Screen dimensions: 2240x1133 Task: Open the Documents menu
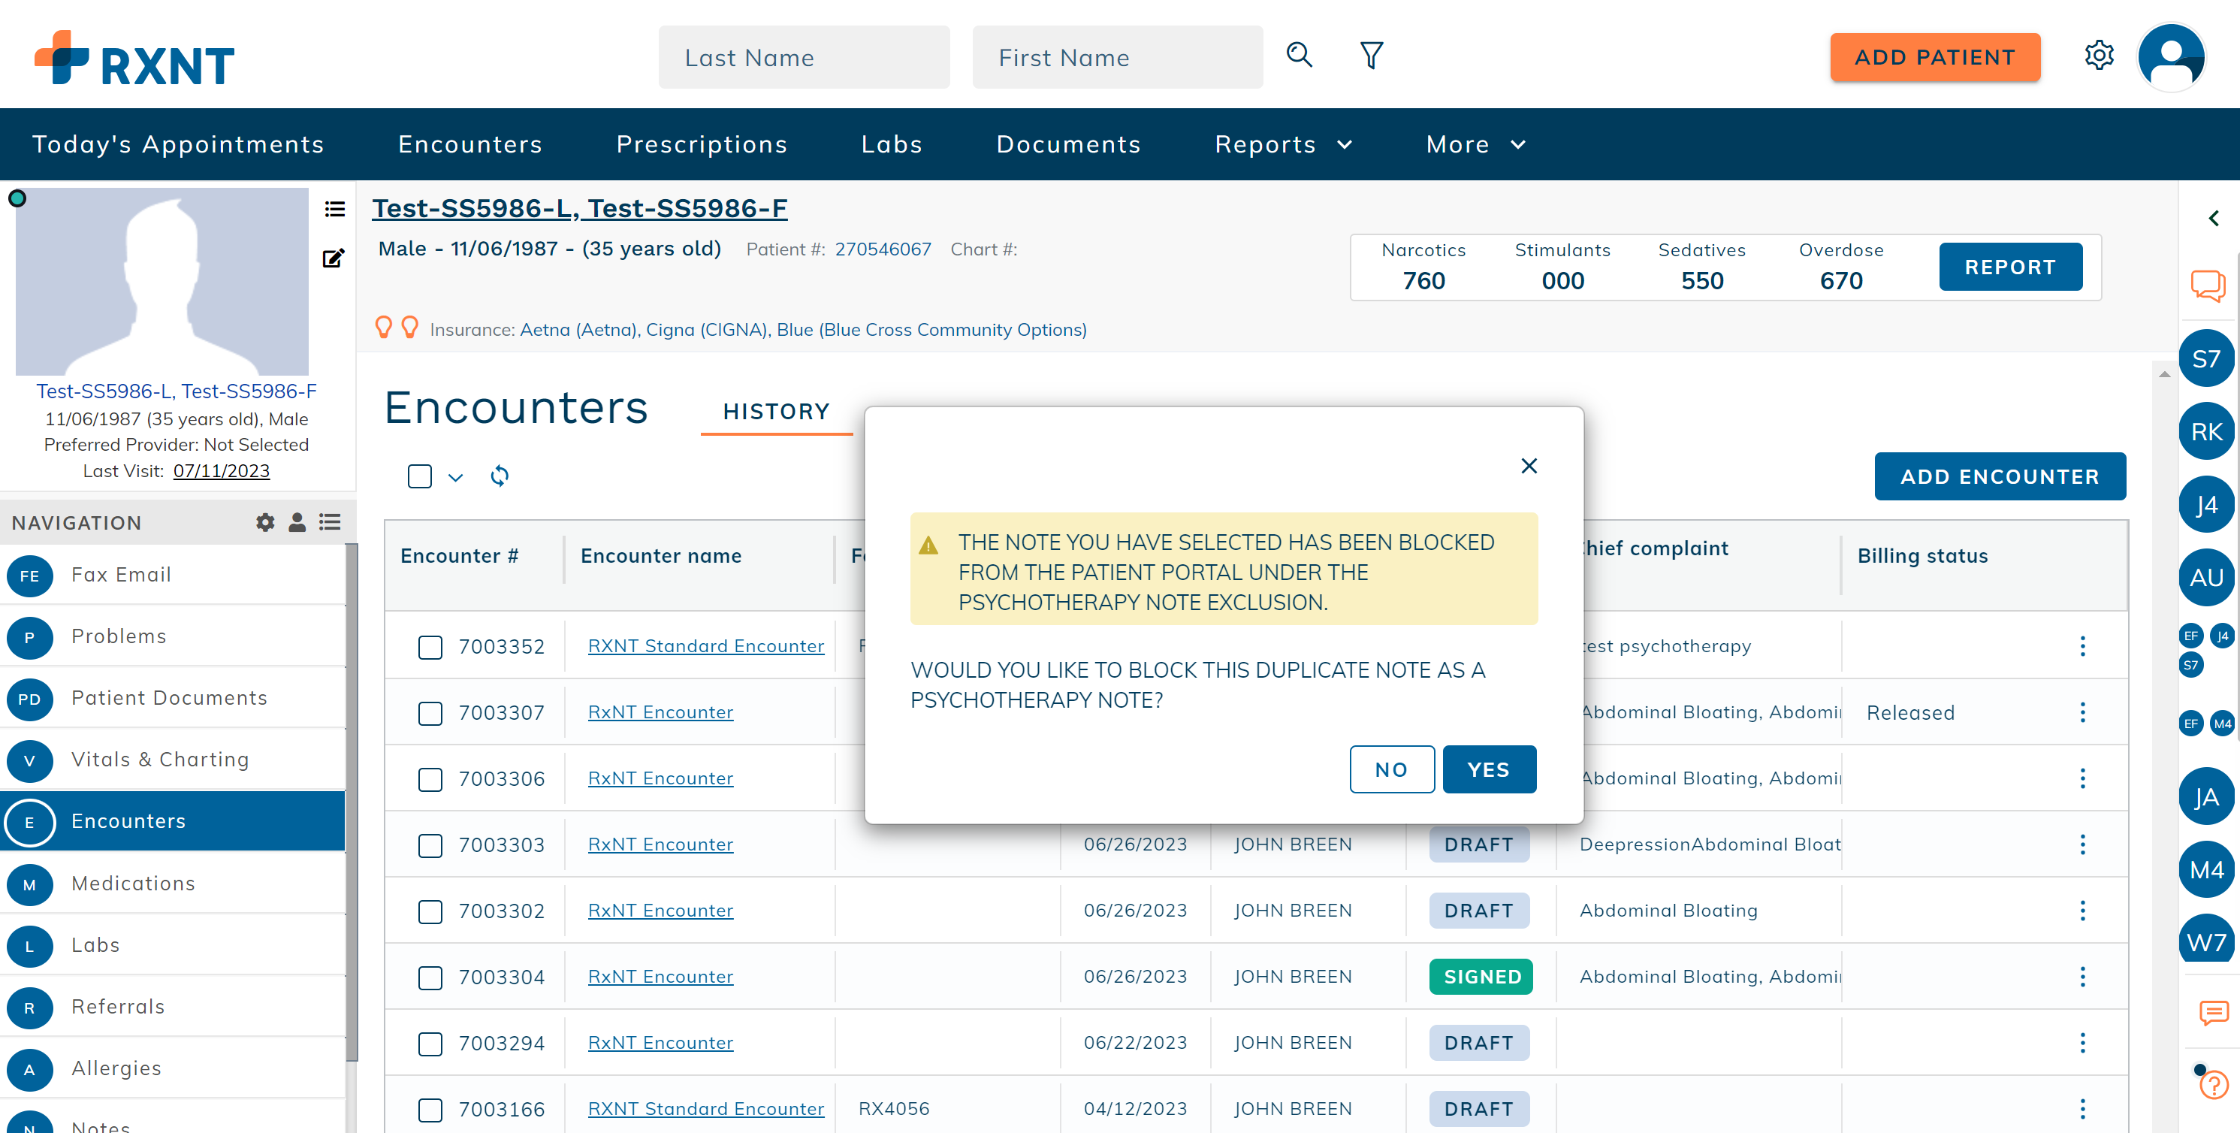pyautogui.click(x=1068, y=144)
